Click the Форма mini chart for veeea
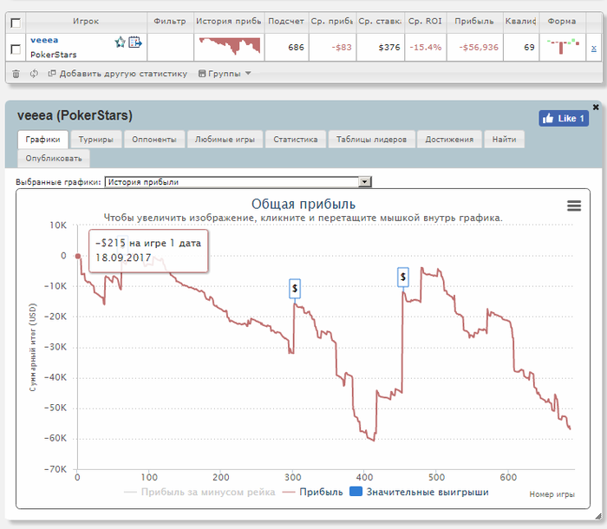 (563, 46)
